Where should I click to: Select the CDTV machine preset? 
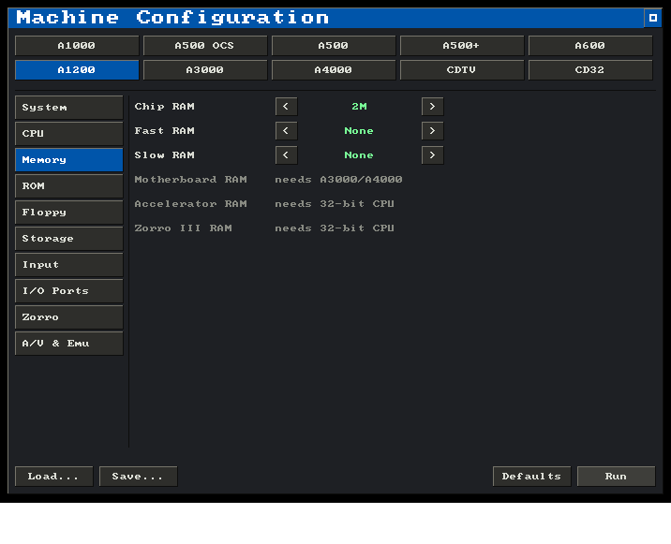point(462,70)
